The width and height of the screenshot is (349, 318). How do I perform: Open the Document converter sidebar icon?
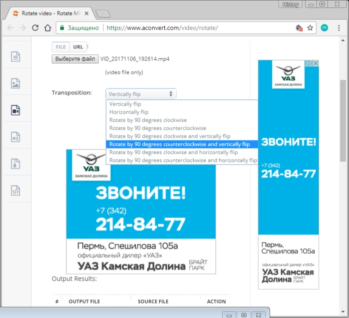(x=15, y=56)
